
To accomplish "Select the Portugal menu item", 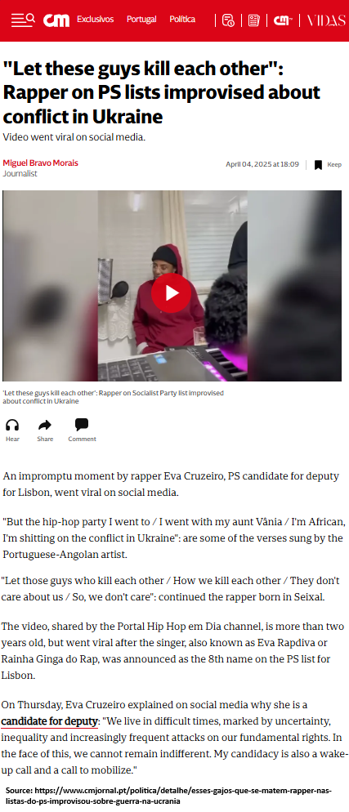I will click(141, 19).
